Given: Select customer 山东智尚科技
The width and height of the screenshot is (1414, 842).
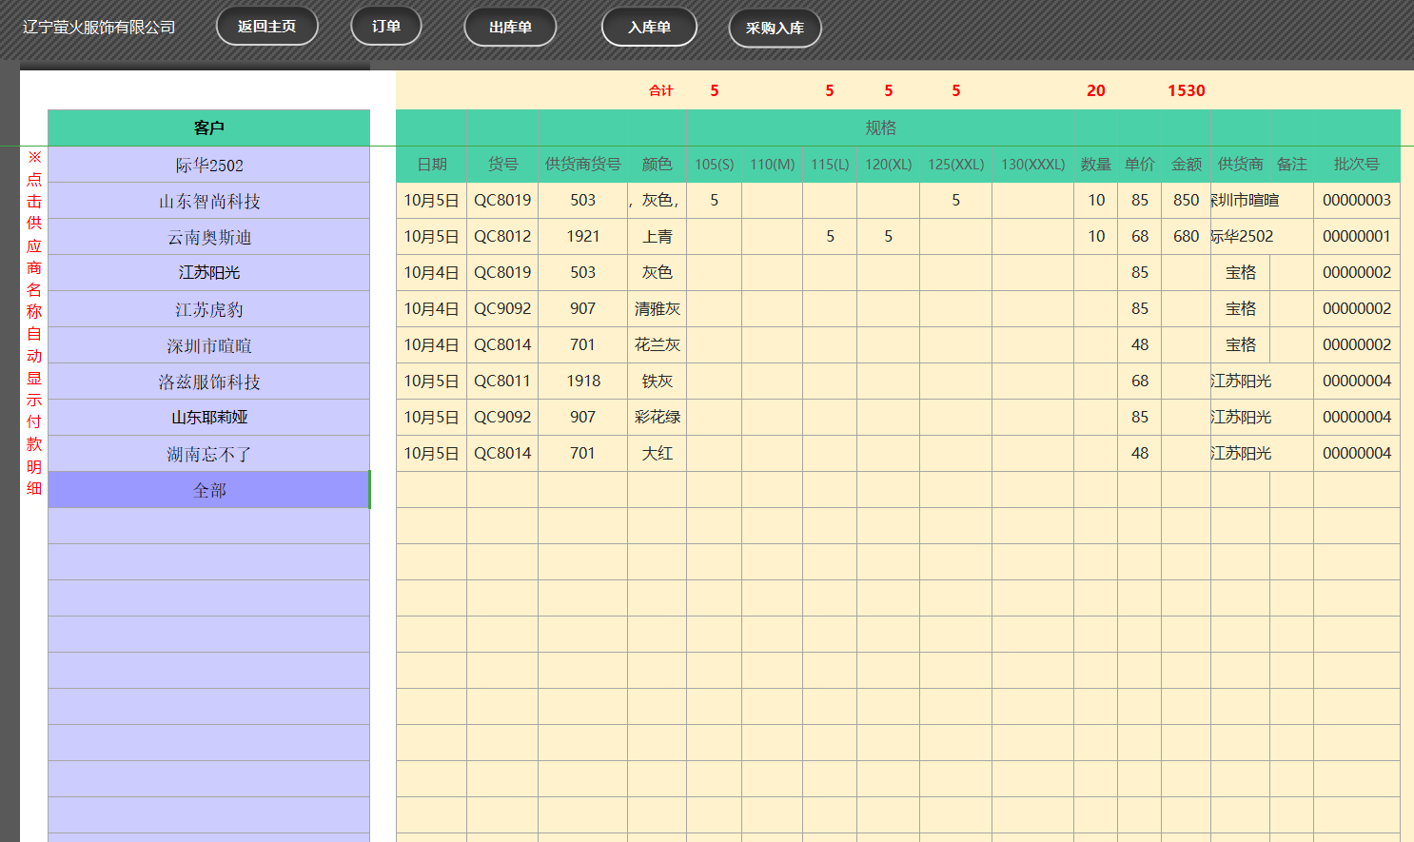Looking at the screenshot, I should [209, 201].
